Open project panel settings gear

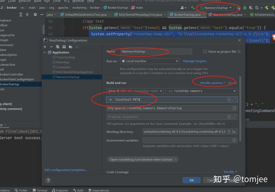(x=35, y=15)
